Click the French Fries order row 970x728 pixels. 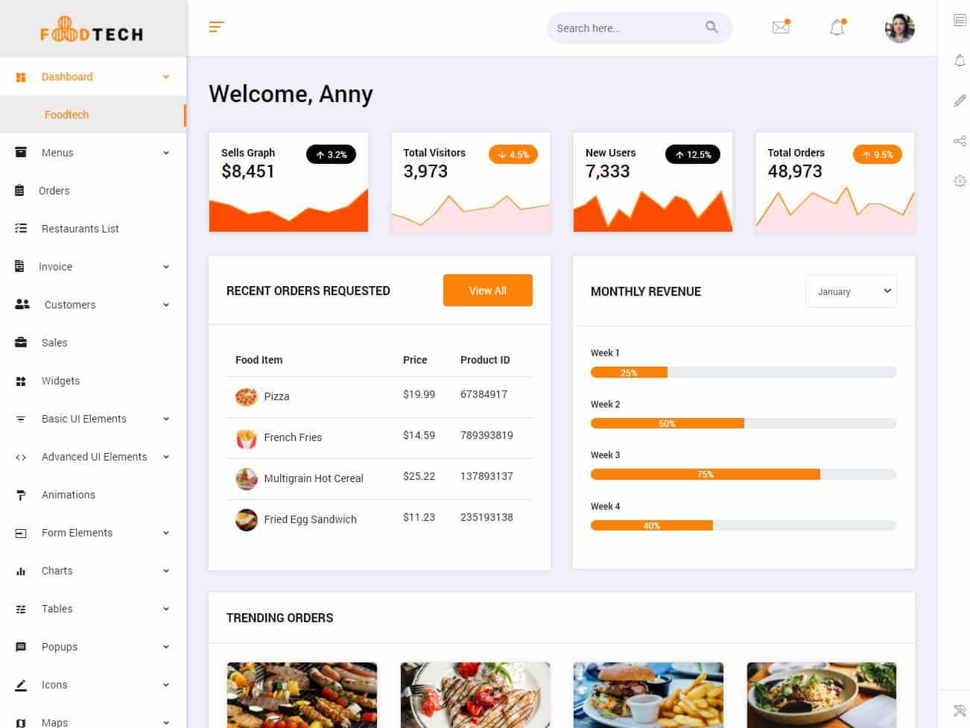[379, 437]
